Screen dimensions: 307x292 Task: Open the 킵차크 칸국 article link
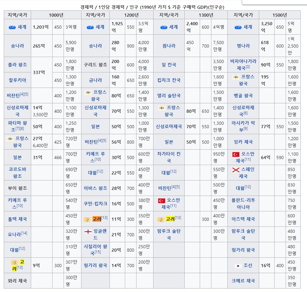coord(169,80)
